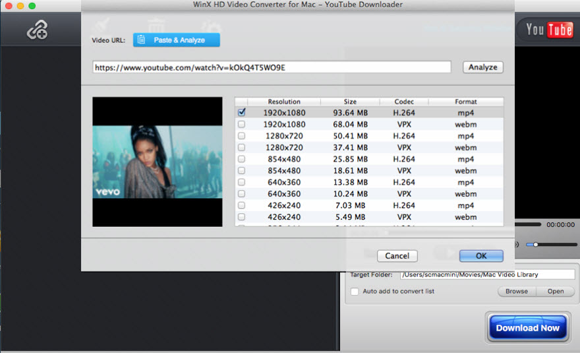Click the Codec column header
The height and width of the screenshot is (353, 580).
[x=404, y=102]
